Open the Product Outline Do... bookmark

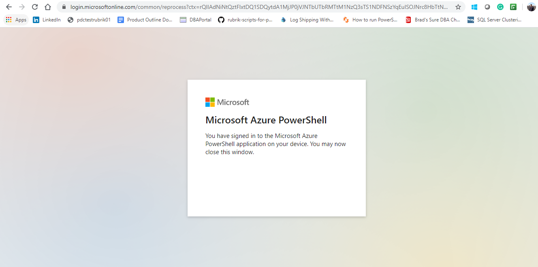click(x=145, y=20)
